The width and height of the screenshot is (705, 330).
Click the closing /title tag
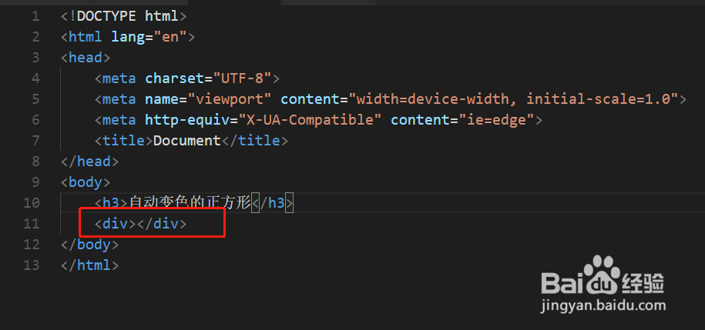pos(254,141)
